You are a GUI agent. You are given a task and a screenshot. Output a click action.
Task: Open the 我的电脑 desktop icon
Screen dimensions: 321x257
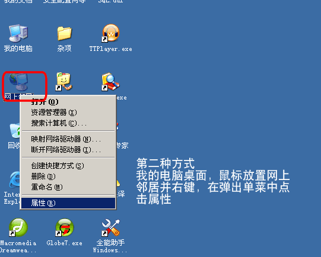tap(18, 33)
